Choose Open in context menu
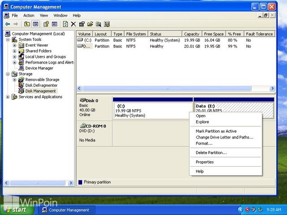Screen dimensions: 287x215 226,116
